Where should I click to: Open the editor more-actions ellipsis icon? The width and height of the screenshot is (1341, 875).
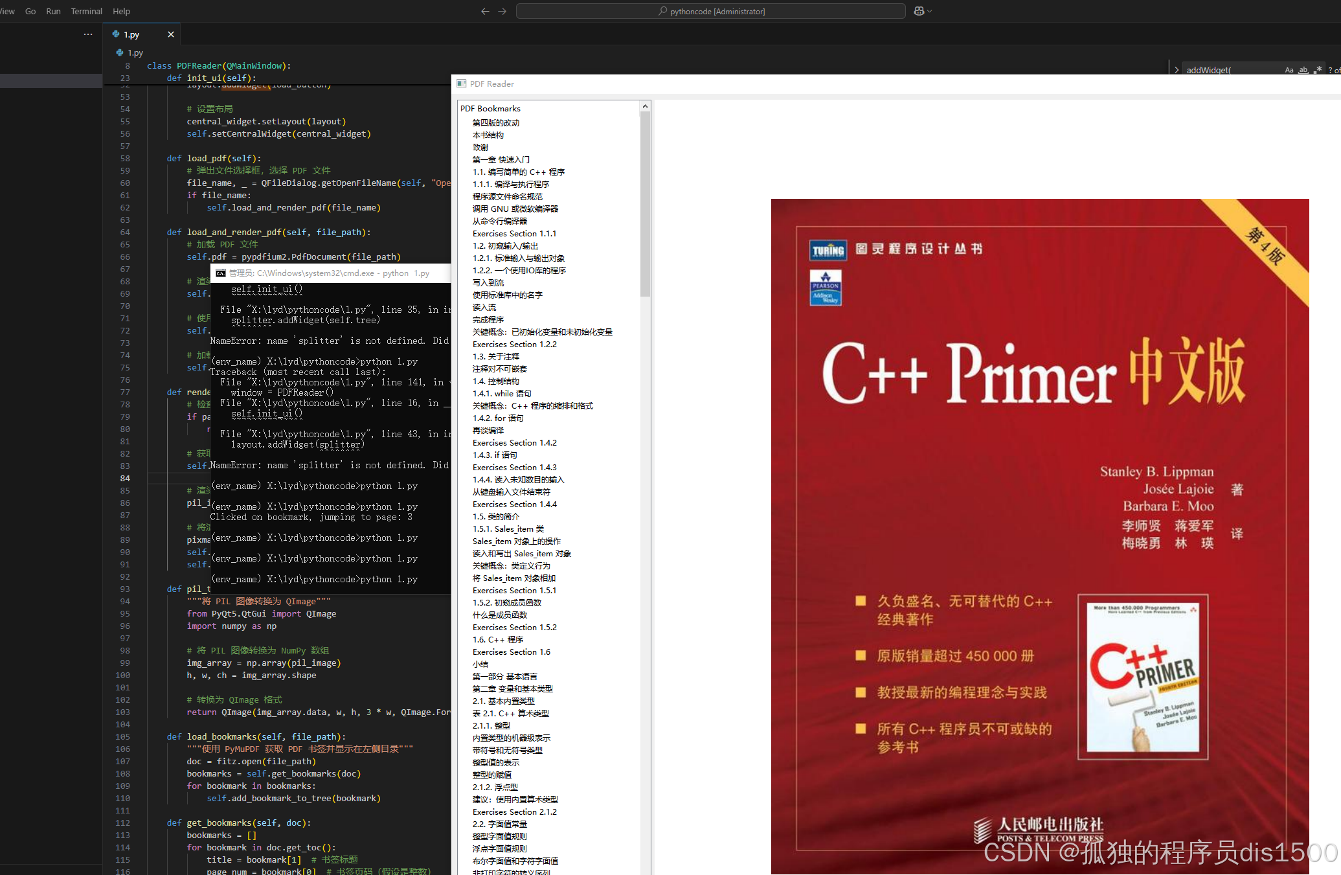pyautogui.click(x=88, y=34)
